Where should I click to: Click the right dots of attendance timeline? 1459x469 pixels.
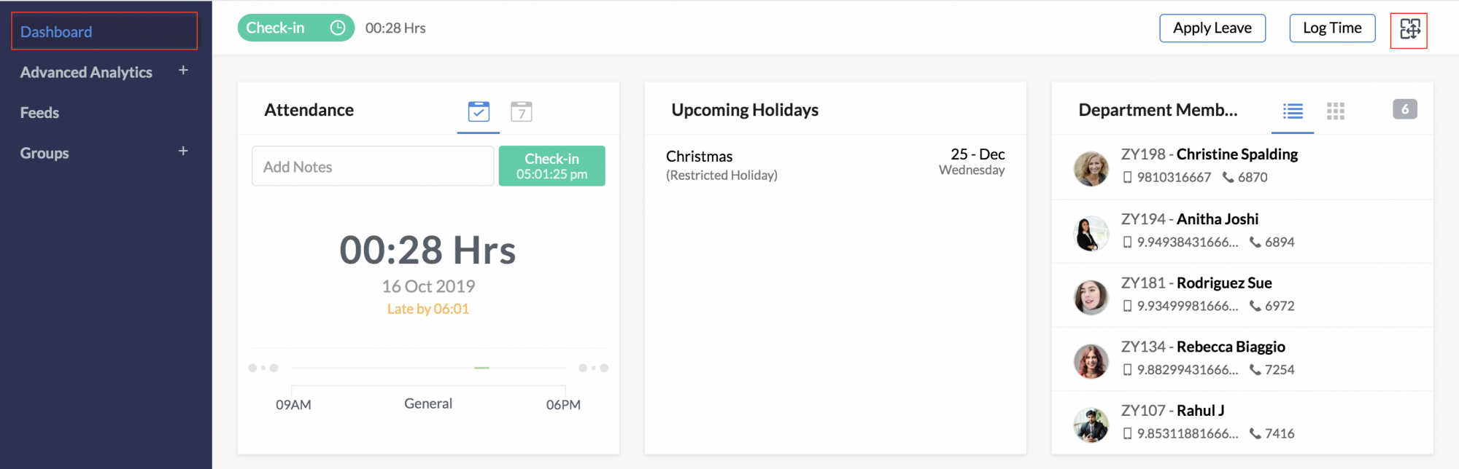[x=593, y=368]
